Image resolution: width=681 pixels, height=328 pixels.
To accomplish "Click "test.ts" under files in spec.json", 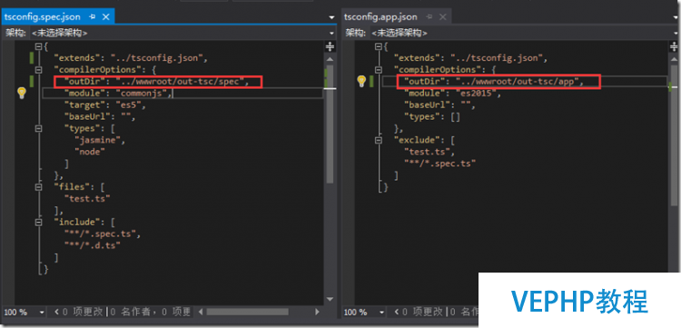I will coord(87,199).
